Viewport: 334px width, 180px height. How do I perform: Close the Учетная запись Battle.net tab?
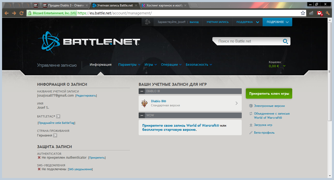pos(136,5)
